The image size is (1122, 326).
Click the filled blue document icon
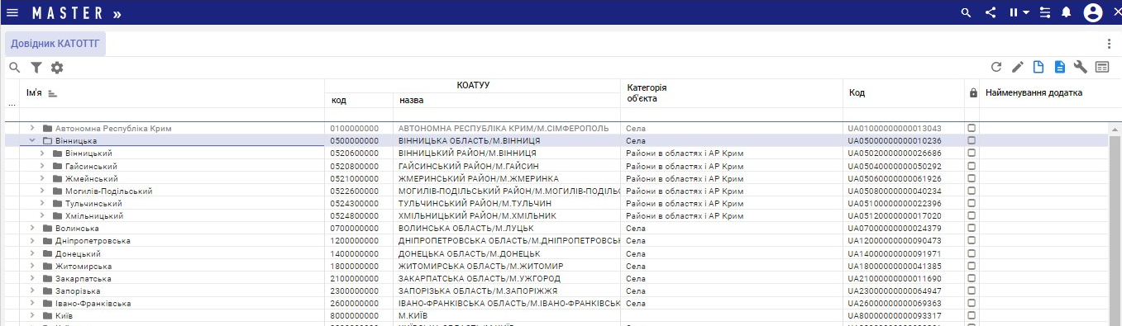pyautogui.click(x=1060, y=68)
